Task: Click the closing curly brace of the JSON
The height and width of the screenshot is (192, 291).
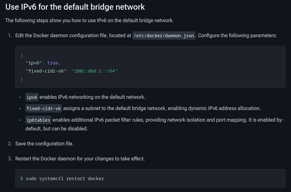Action: (x=22, y=79)
